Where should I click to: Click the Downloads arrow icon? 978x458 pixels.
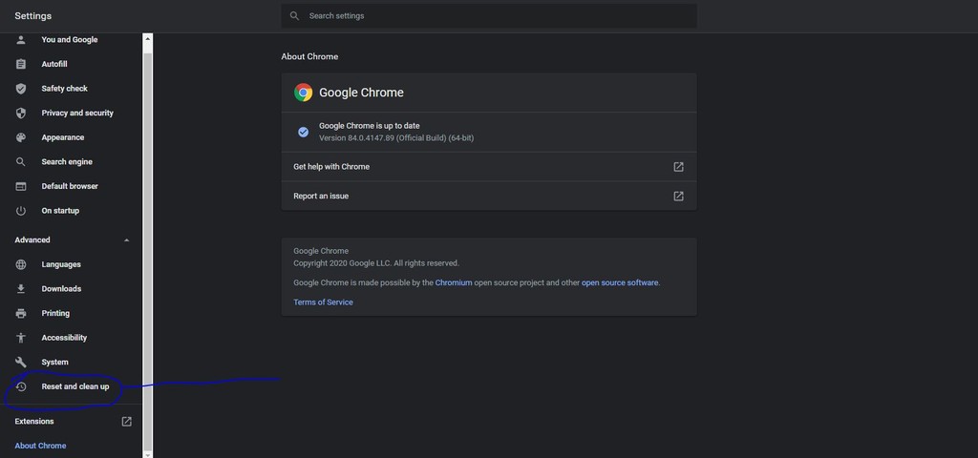pyautogui.click(x=21, y=288)
